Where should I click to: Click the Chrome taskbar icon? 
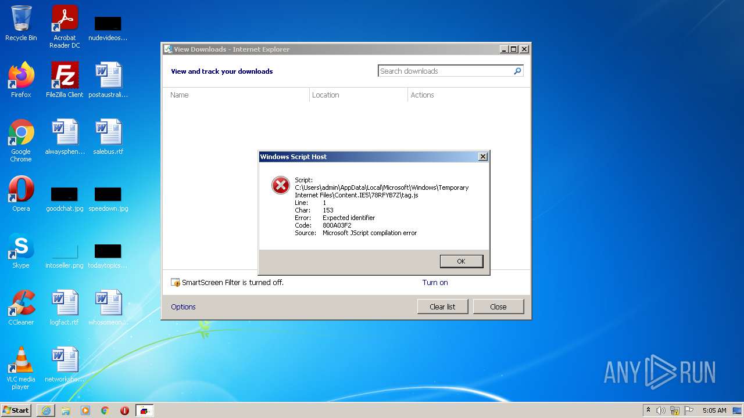click(105, 410)
